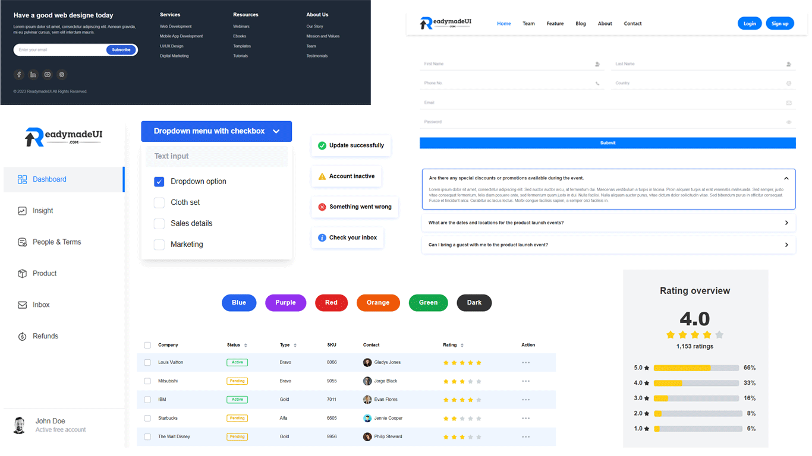The height and width of the screenshot is (456, 812).
Task: Select the Instagram icon
Action: pos(61,75)
